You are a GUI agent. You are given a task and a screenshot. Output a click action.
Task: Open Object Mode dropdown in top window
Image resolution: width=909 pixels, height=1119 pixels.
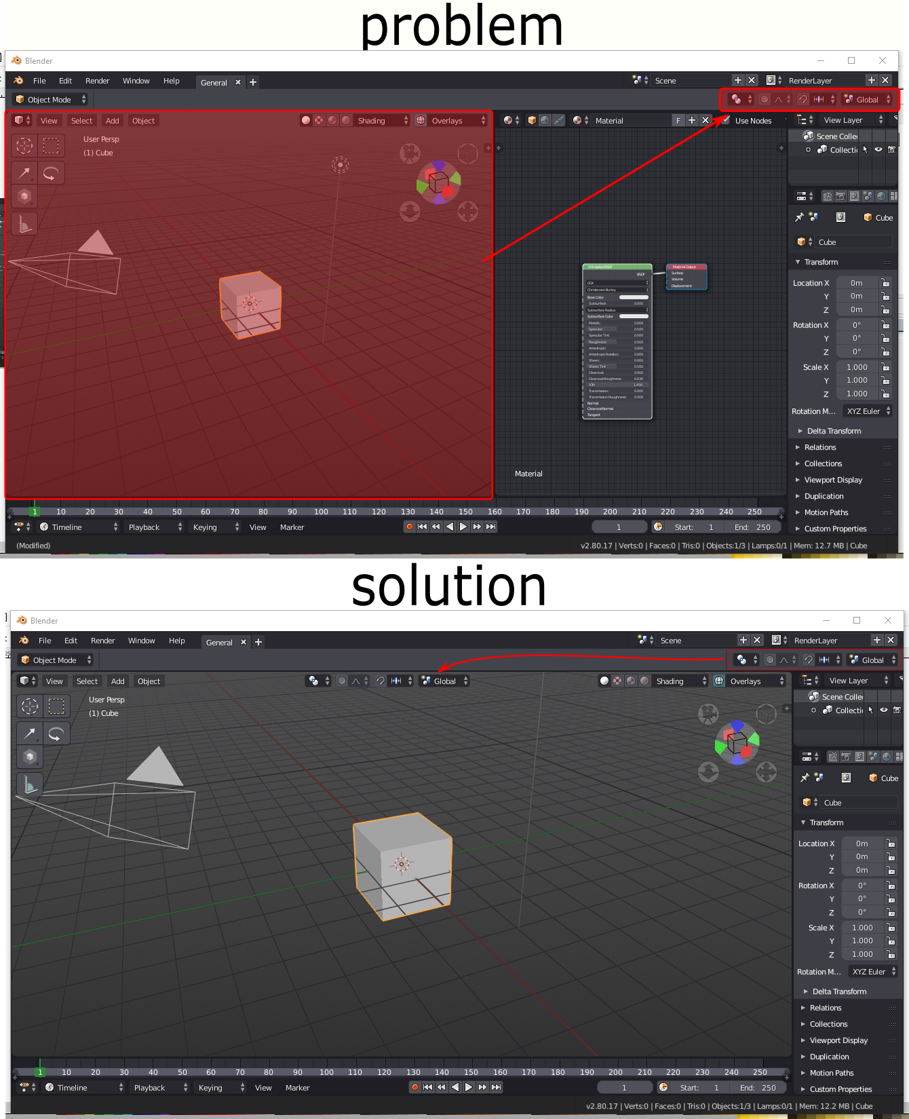[x=51, y=100]
